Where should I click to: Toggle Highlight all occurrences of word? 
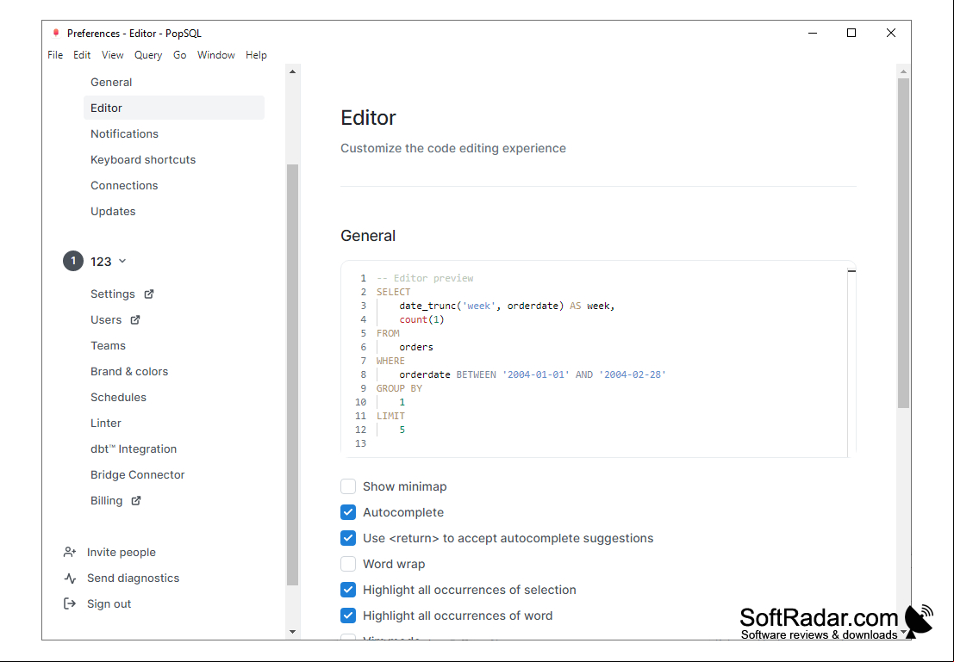tap(348, 616)
